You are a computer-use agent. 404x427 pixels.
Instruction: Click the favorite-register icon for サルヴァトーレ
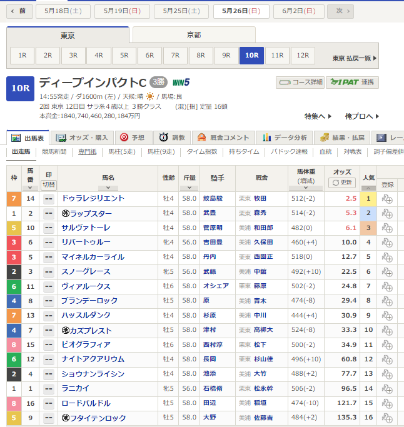(x=387, y=228)
